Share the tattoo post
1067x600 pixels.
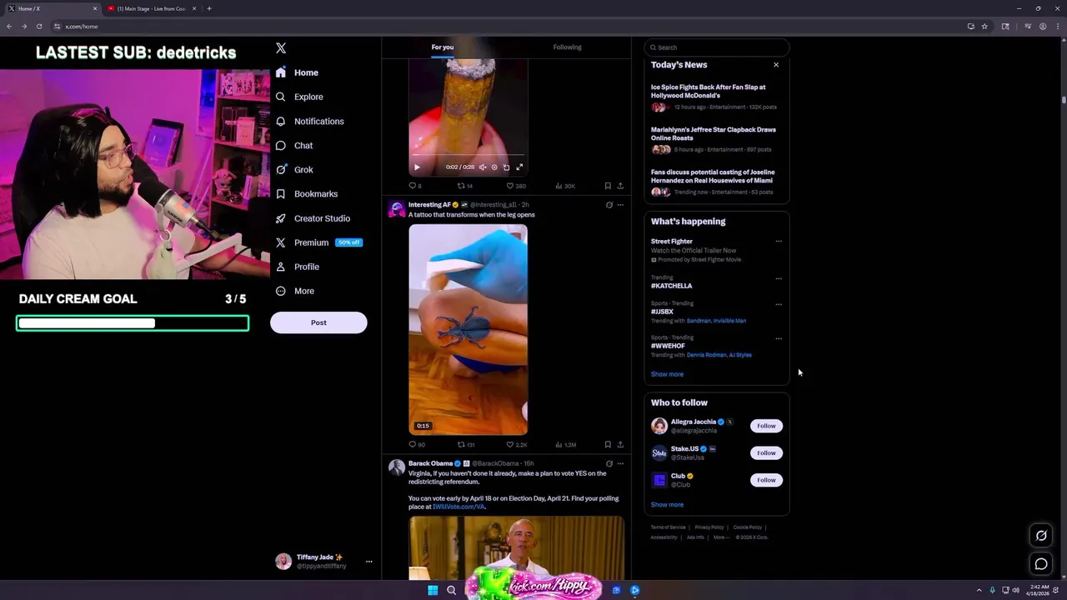coord(620,444)
